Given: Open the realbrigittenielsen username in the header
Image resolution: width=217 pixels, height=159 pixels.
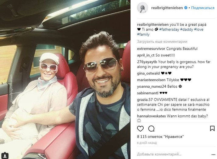Looking at the screenshot, I should click(167, 8).
